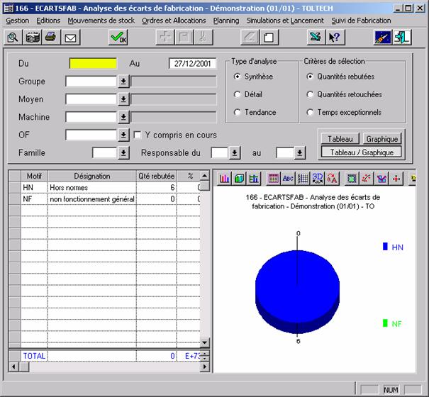Viewport: 429px width, 397px height.
Task: Click the Tableau button
Action: coord(340,139)
